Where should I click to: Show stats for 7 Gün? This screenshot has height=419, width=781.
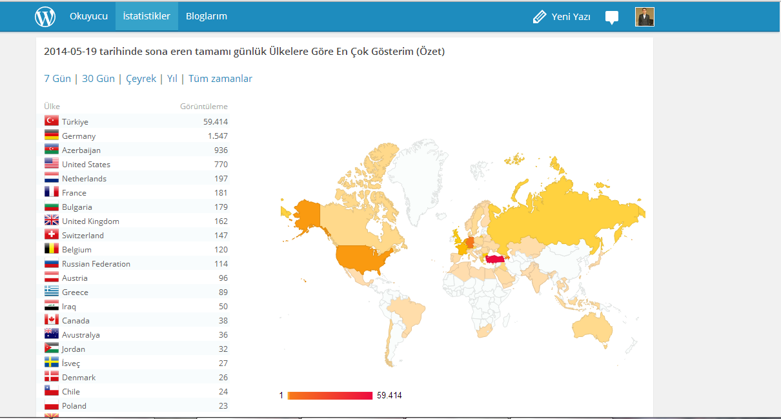pos(57,79)
